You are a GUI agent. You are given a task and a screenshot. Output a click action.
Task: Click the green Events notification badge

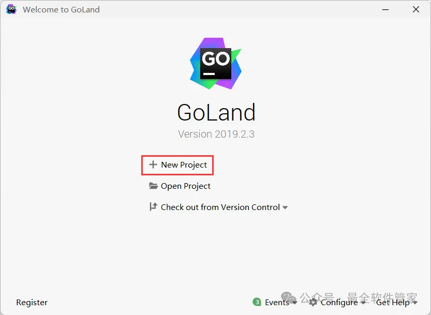pyautogui.click(x=257, y=302)
